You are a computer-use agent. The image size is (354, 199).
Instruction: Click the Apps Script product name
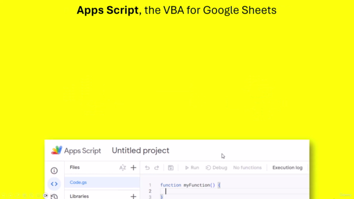click(82, 151)
